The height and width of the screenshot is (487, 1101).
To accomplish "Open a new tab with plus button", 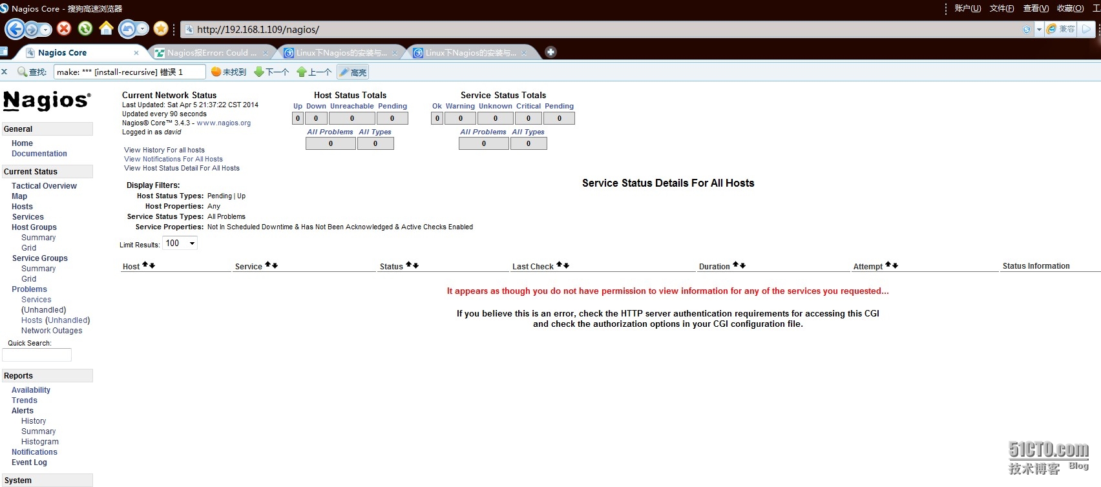I will pos(550,52).
